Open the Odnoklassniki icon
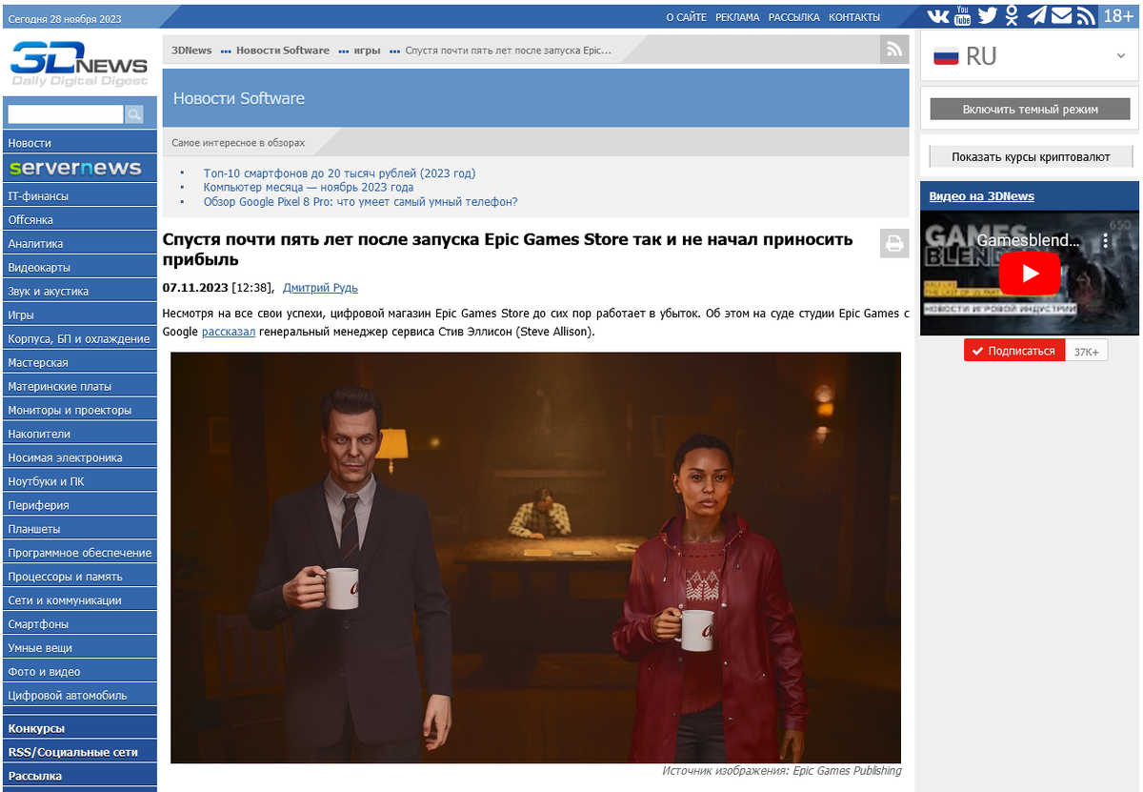 click(x=1012, y=16)
